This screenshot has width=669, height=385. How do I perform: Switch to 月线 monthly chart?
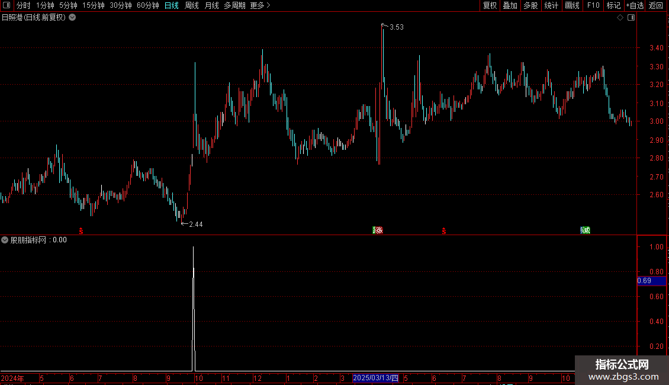(x=211, y=5)
